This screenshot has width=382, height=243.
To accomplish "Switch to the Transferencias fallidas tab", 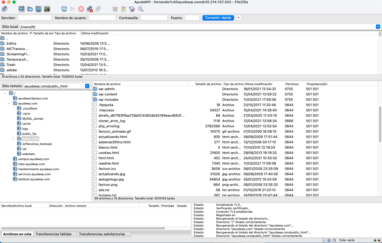I will tap(55, 234).
